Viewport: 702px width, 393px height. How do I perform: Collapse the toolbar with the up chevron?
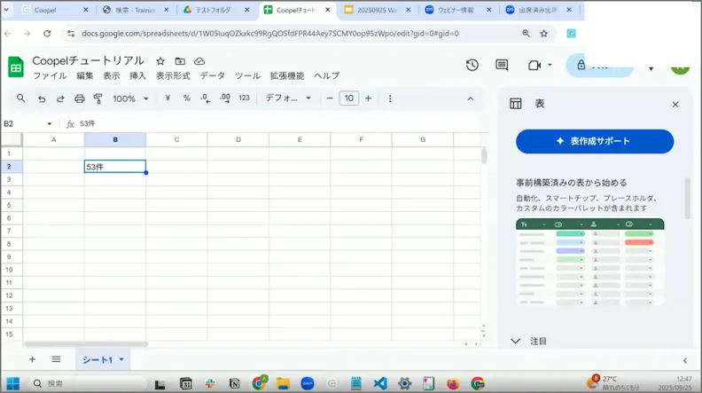(470, 98)
